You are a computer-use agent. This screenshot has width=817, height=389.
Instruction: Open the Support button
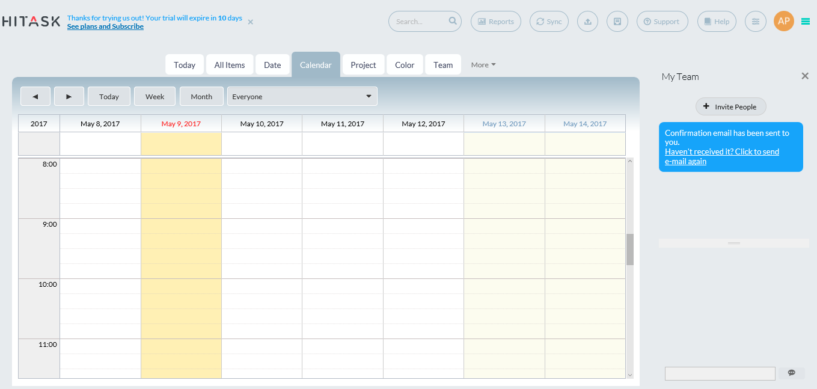point(662,22)
